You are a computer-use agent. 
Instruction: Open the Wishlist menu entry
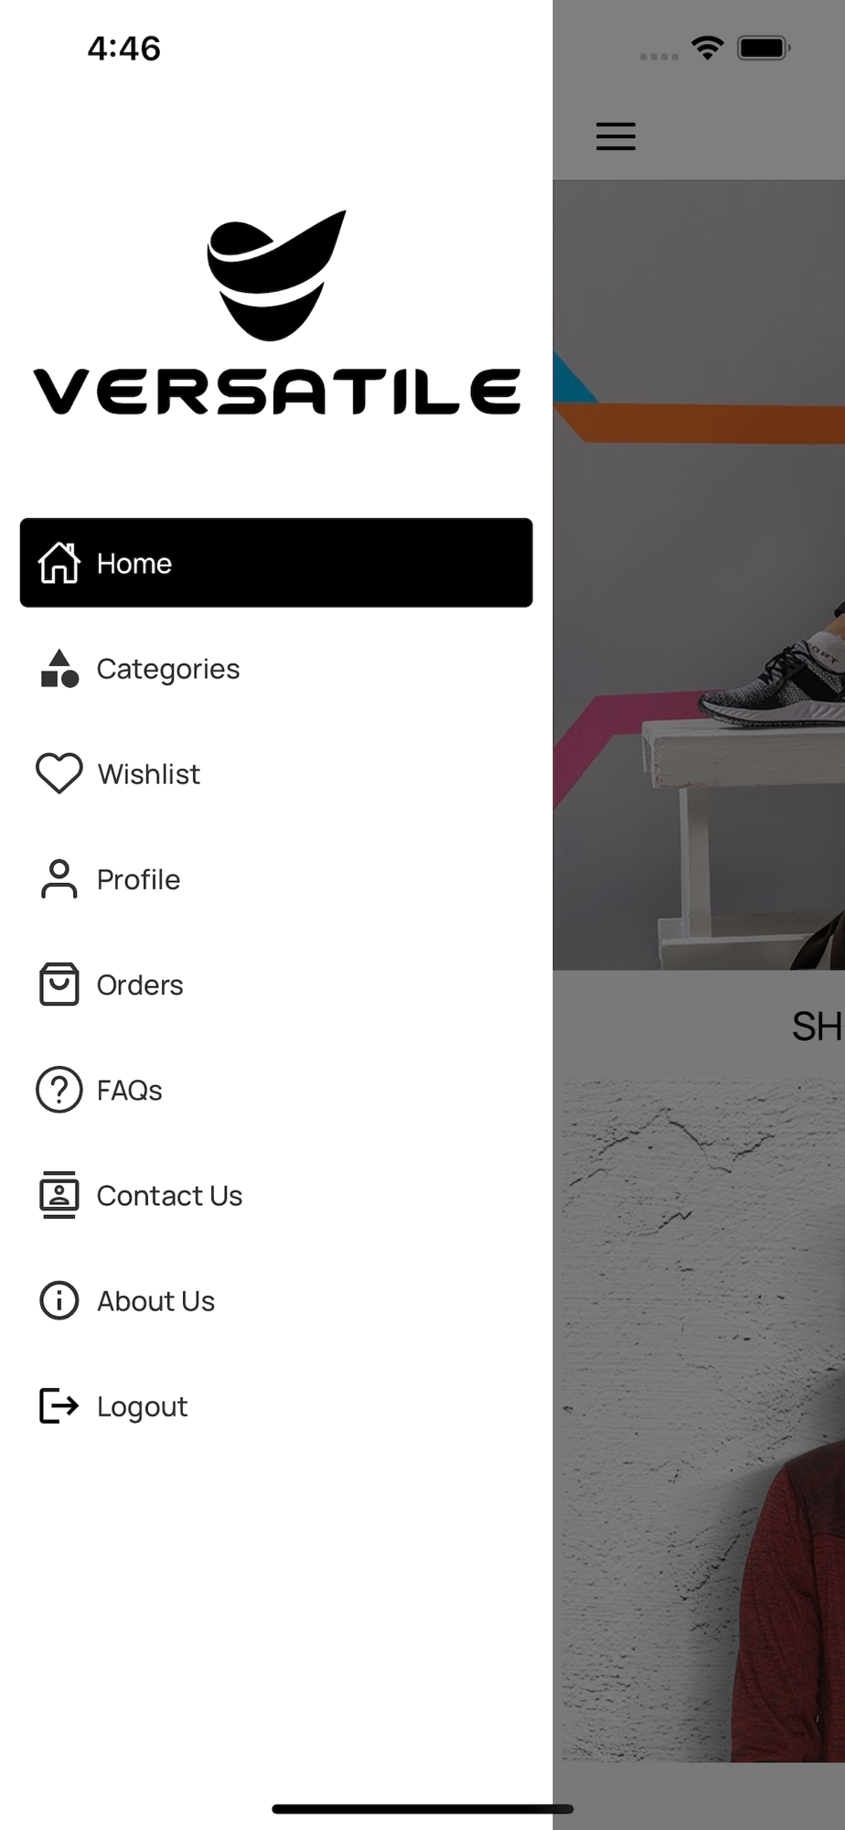149,774
